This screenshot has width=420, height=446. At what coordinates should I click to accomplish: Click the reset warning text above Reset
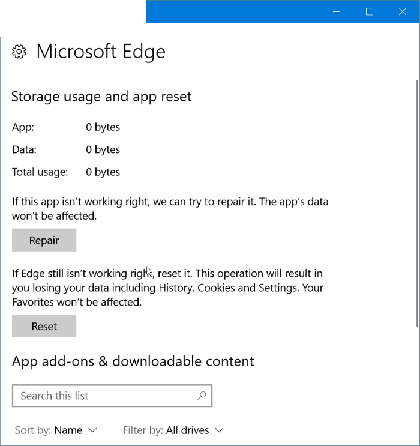(x=167, y=288)
